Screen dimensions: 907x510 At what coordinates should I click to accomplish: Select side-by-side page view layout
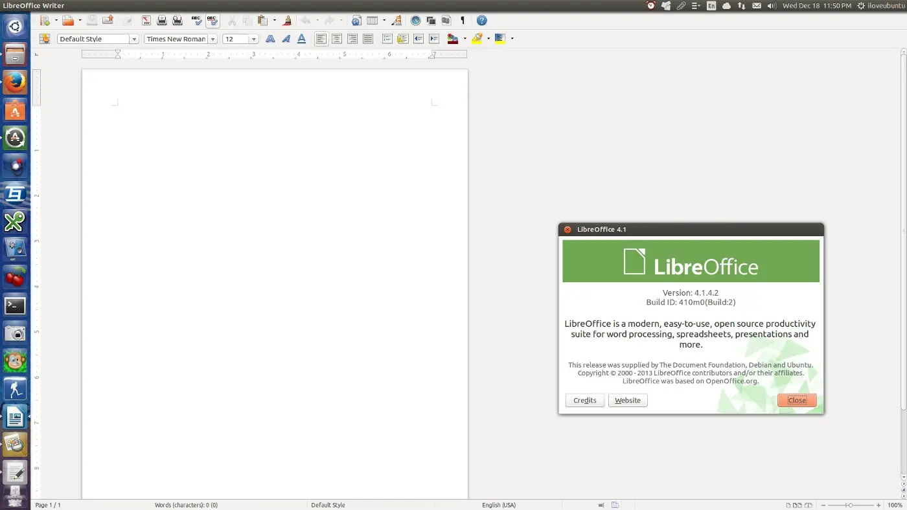tap(798, 505)
